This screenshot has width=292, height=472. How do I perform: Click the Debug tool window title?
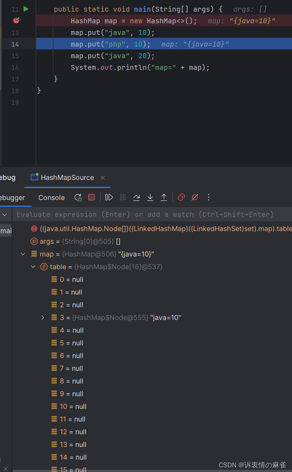[8, 177]
